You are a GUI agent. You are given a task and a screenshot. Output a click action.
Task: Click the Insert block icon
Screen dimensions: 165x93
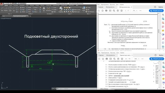click(x=84, y=9)
